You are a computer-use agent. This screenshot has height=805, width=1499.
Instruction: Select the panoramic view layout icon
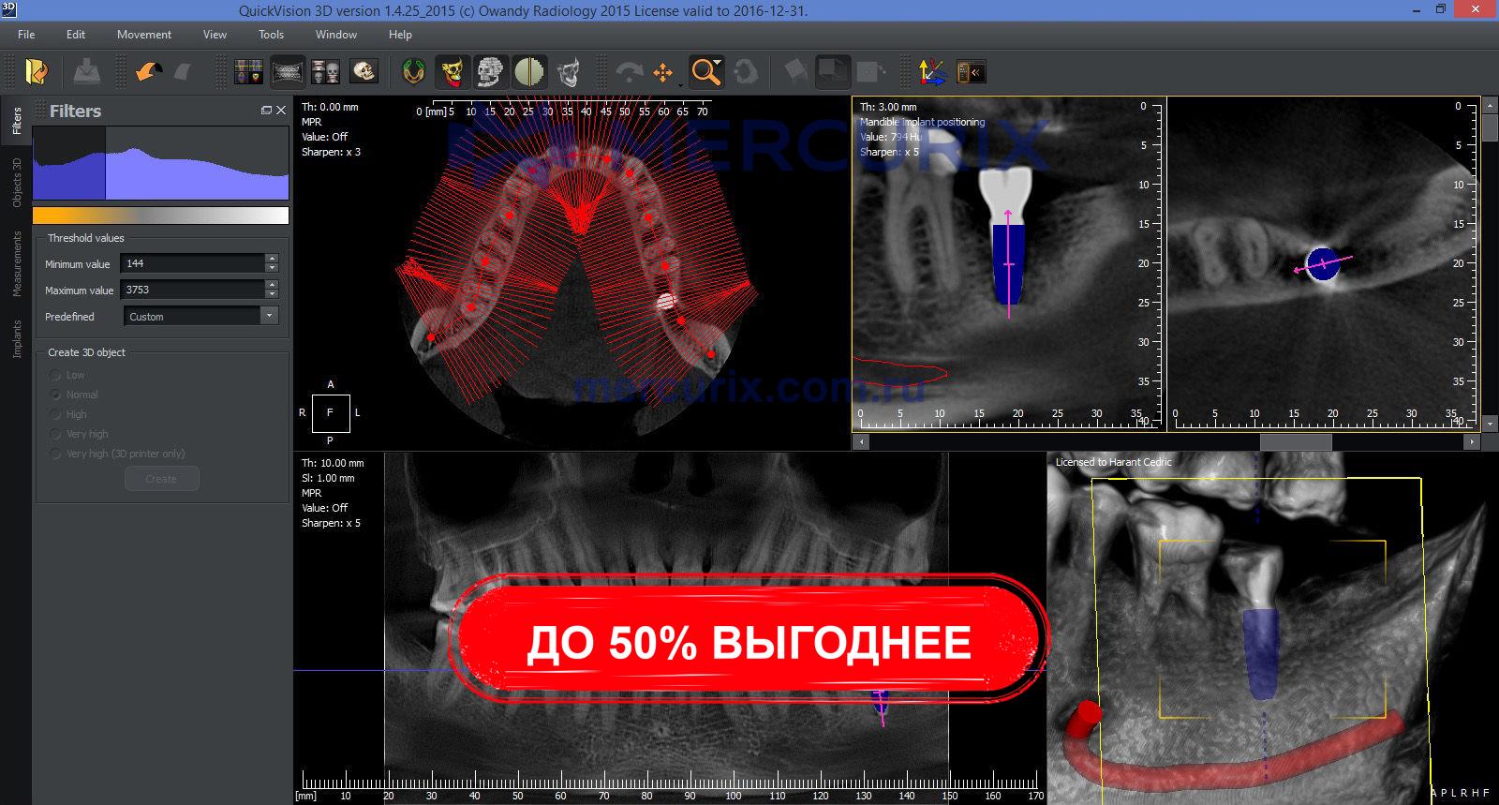click(x=288, y=71)
